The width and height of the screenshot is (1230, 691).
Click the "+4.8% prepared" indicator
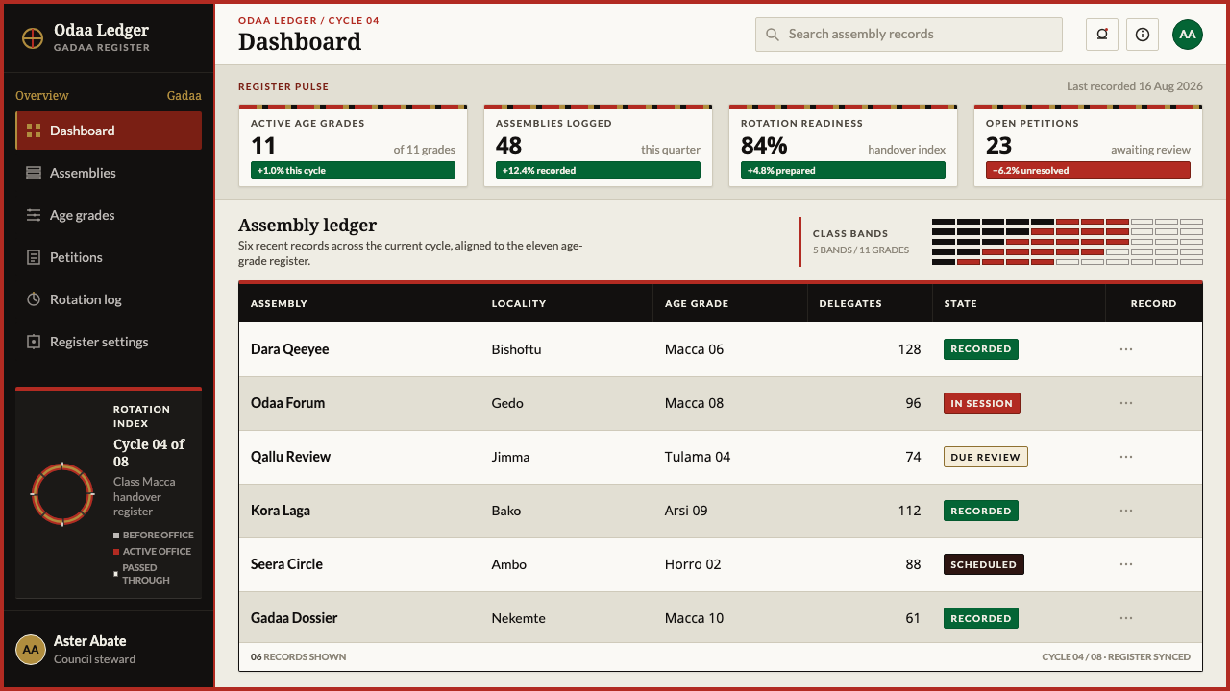point(843,170)
